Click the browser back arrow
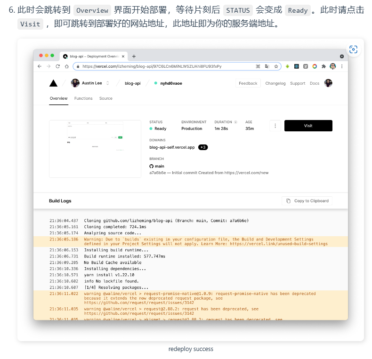This screenshot has width=372, height=359. (40, 66)
